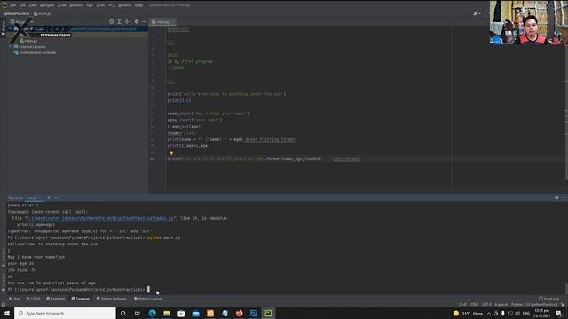Add a new terminal session
Screen dimensions: 568x319
[49, 198]
